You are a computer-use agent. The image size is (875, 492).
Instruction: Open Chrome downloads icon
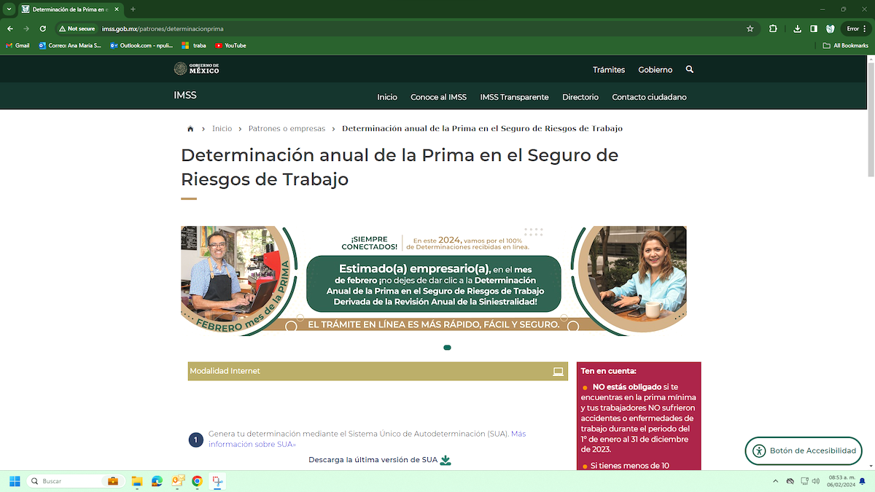tap(797, 29)
